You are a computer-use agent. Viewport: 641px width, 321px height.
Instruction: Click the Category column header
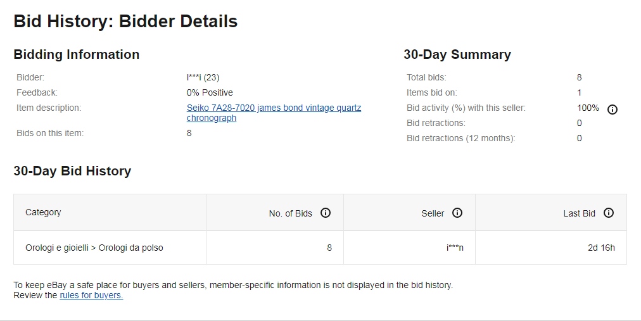(x=43, y=212)
